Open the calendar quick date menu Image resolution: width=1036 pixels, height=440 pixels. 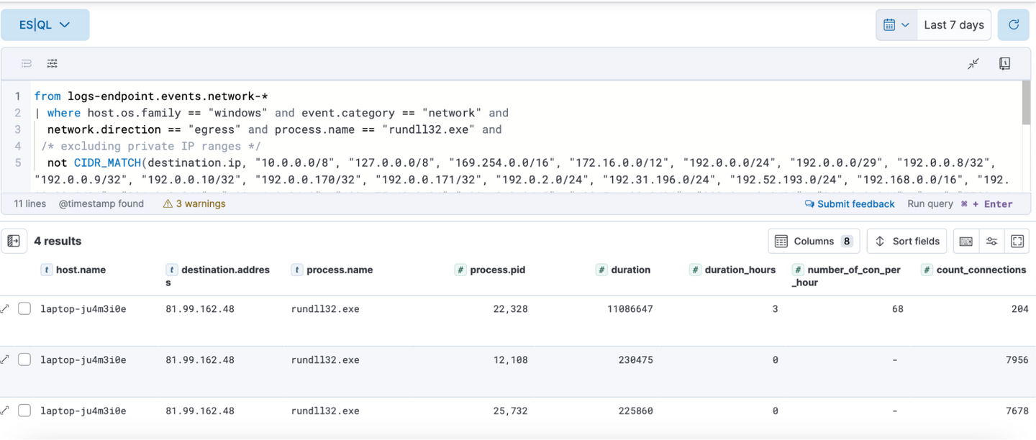pos(896,25)
